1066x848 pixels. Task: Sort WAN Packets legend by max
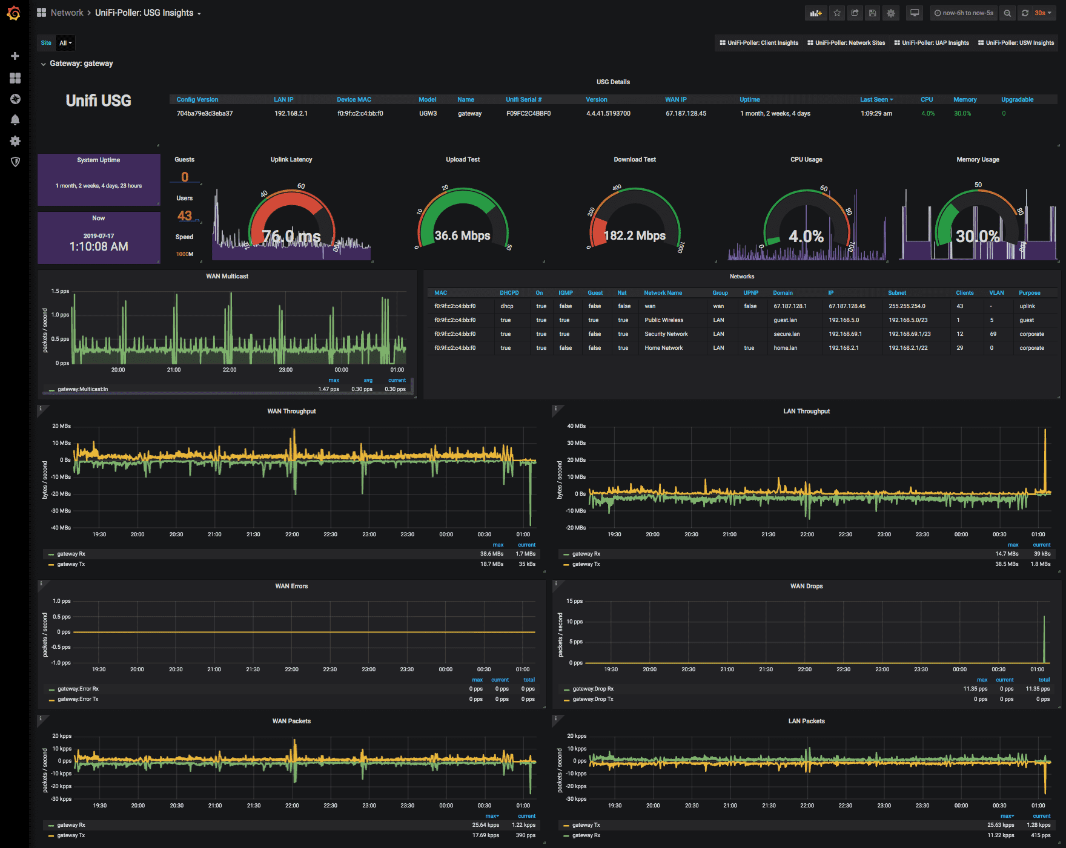click(x=492, y=816)
